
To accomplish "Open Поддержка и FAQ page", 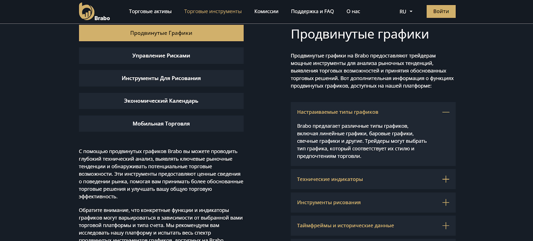I will (x=312, y=11).
